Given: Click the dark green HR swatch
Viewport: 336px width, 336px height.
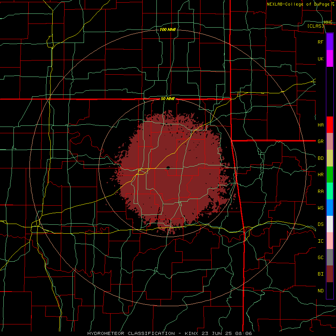Looking at the screenshot, I should point(330,174).
